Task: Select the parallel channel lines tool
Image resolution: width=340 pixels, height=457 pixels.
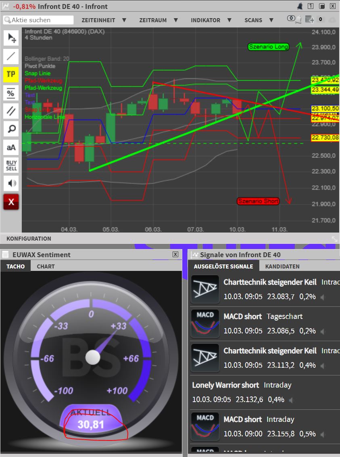Action: coord(11,111)
